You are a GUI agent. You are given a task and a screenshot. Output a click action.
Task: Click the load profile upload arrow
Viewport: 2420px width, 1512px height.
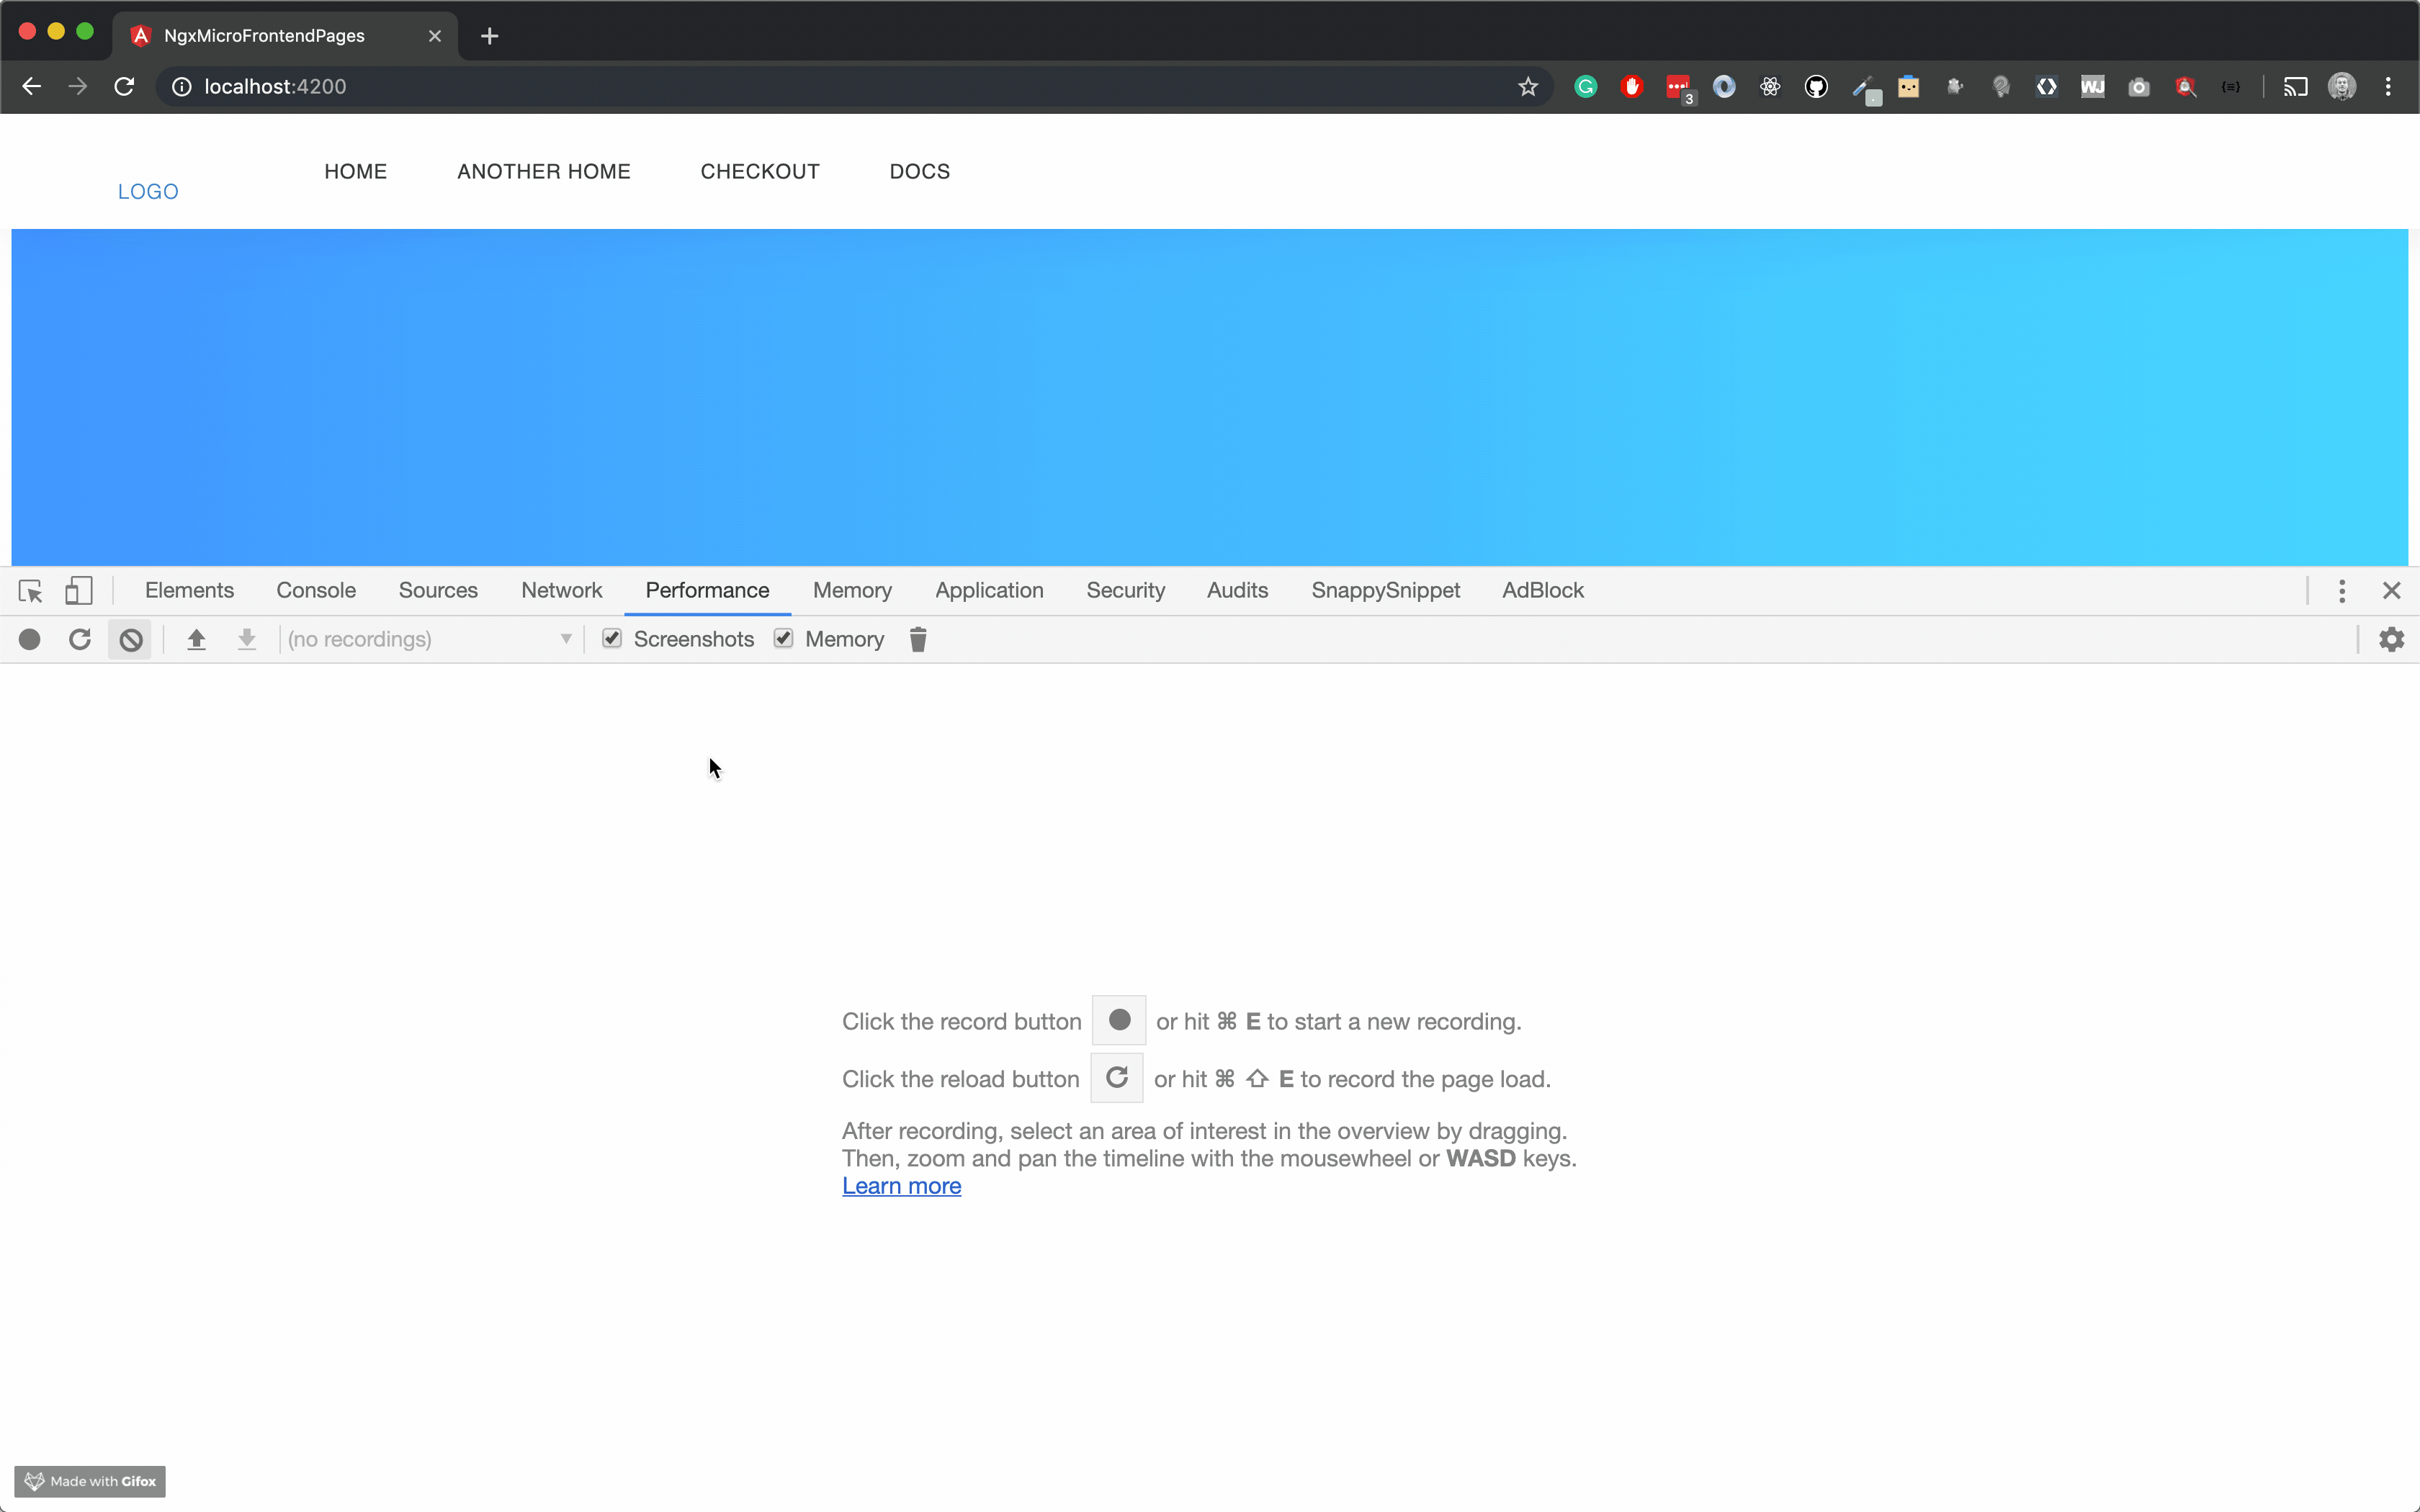coord(197,639)
